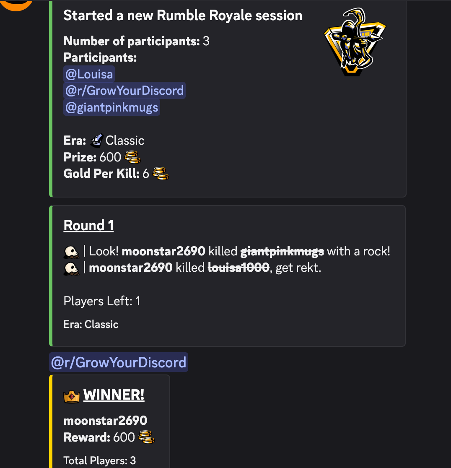The image size is (451, 468).
Task: Click the coins emoji next to Gold Per Kill
Action: coord(161,174)
